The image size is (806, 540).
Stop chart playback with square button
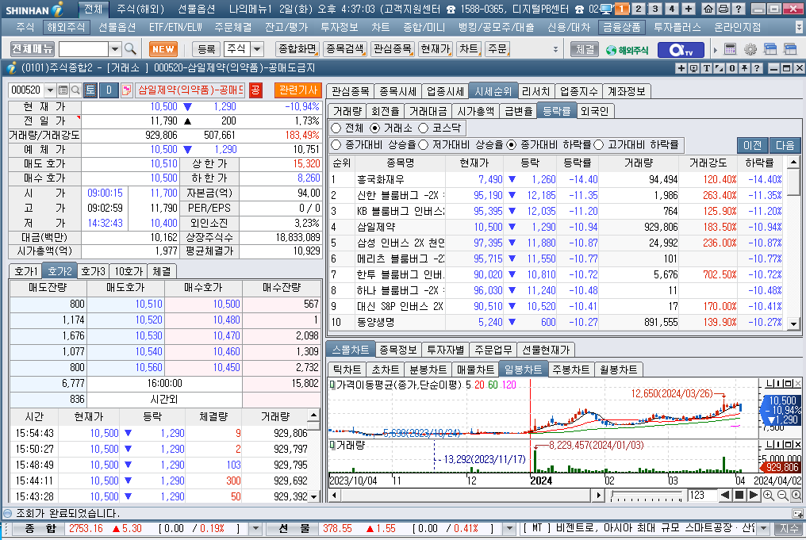pos(739,496)
